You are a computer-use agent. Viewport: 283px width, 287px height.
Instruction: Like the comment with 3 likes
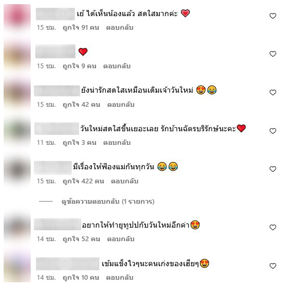pos(273,131)
